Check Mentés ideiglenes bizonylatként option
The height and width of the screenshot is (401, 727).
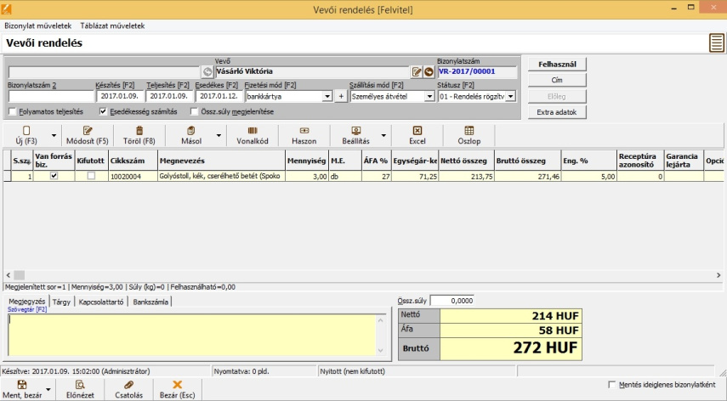point(613,385)
